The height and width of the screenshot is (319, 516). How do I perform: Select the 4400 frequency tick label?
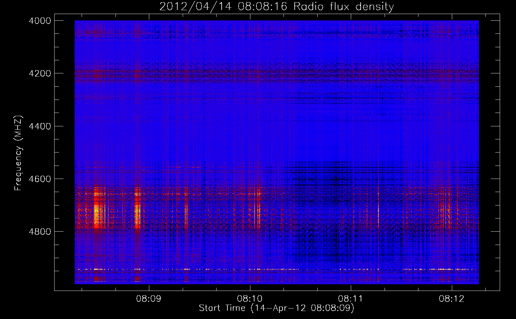pyautogui.click(x=40, y=126)
